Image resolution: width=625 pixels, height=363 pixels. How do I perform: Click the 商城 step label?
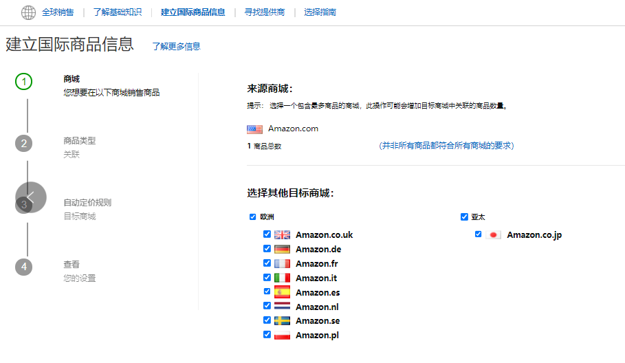tap(72, 79)
